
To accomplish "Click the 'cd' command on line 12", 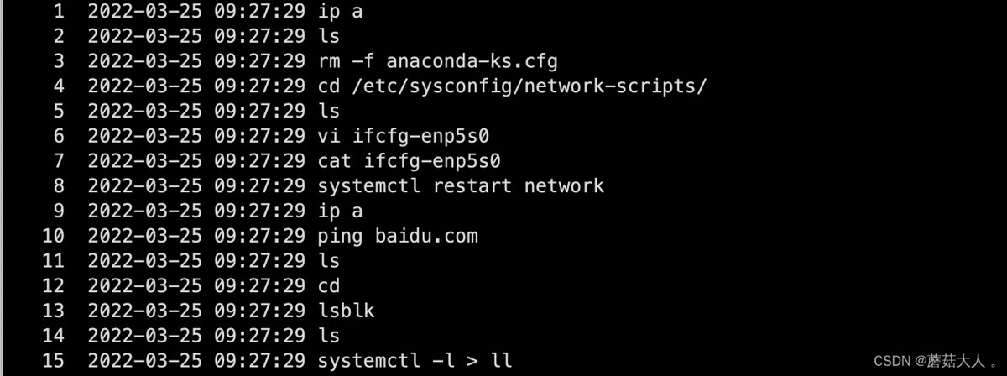I will (329, 285).
